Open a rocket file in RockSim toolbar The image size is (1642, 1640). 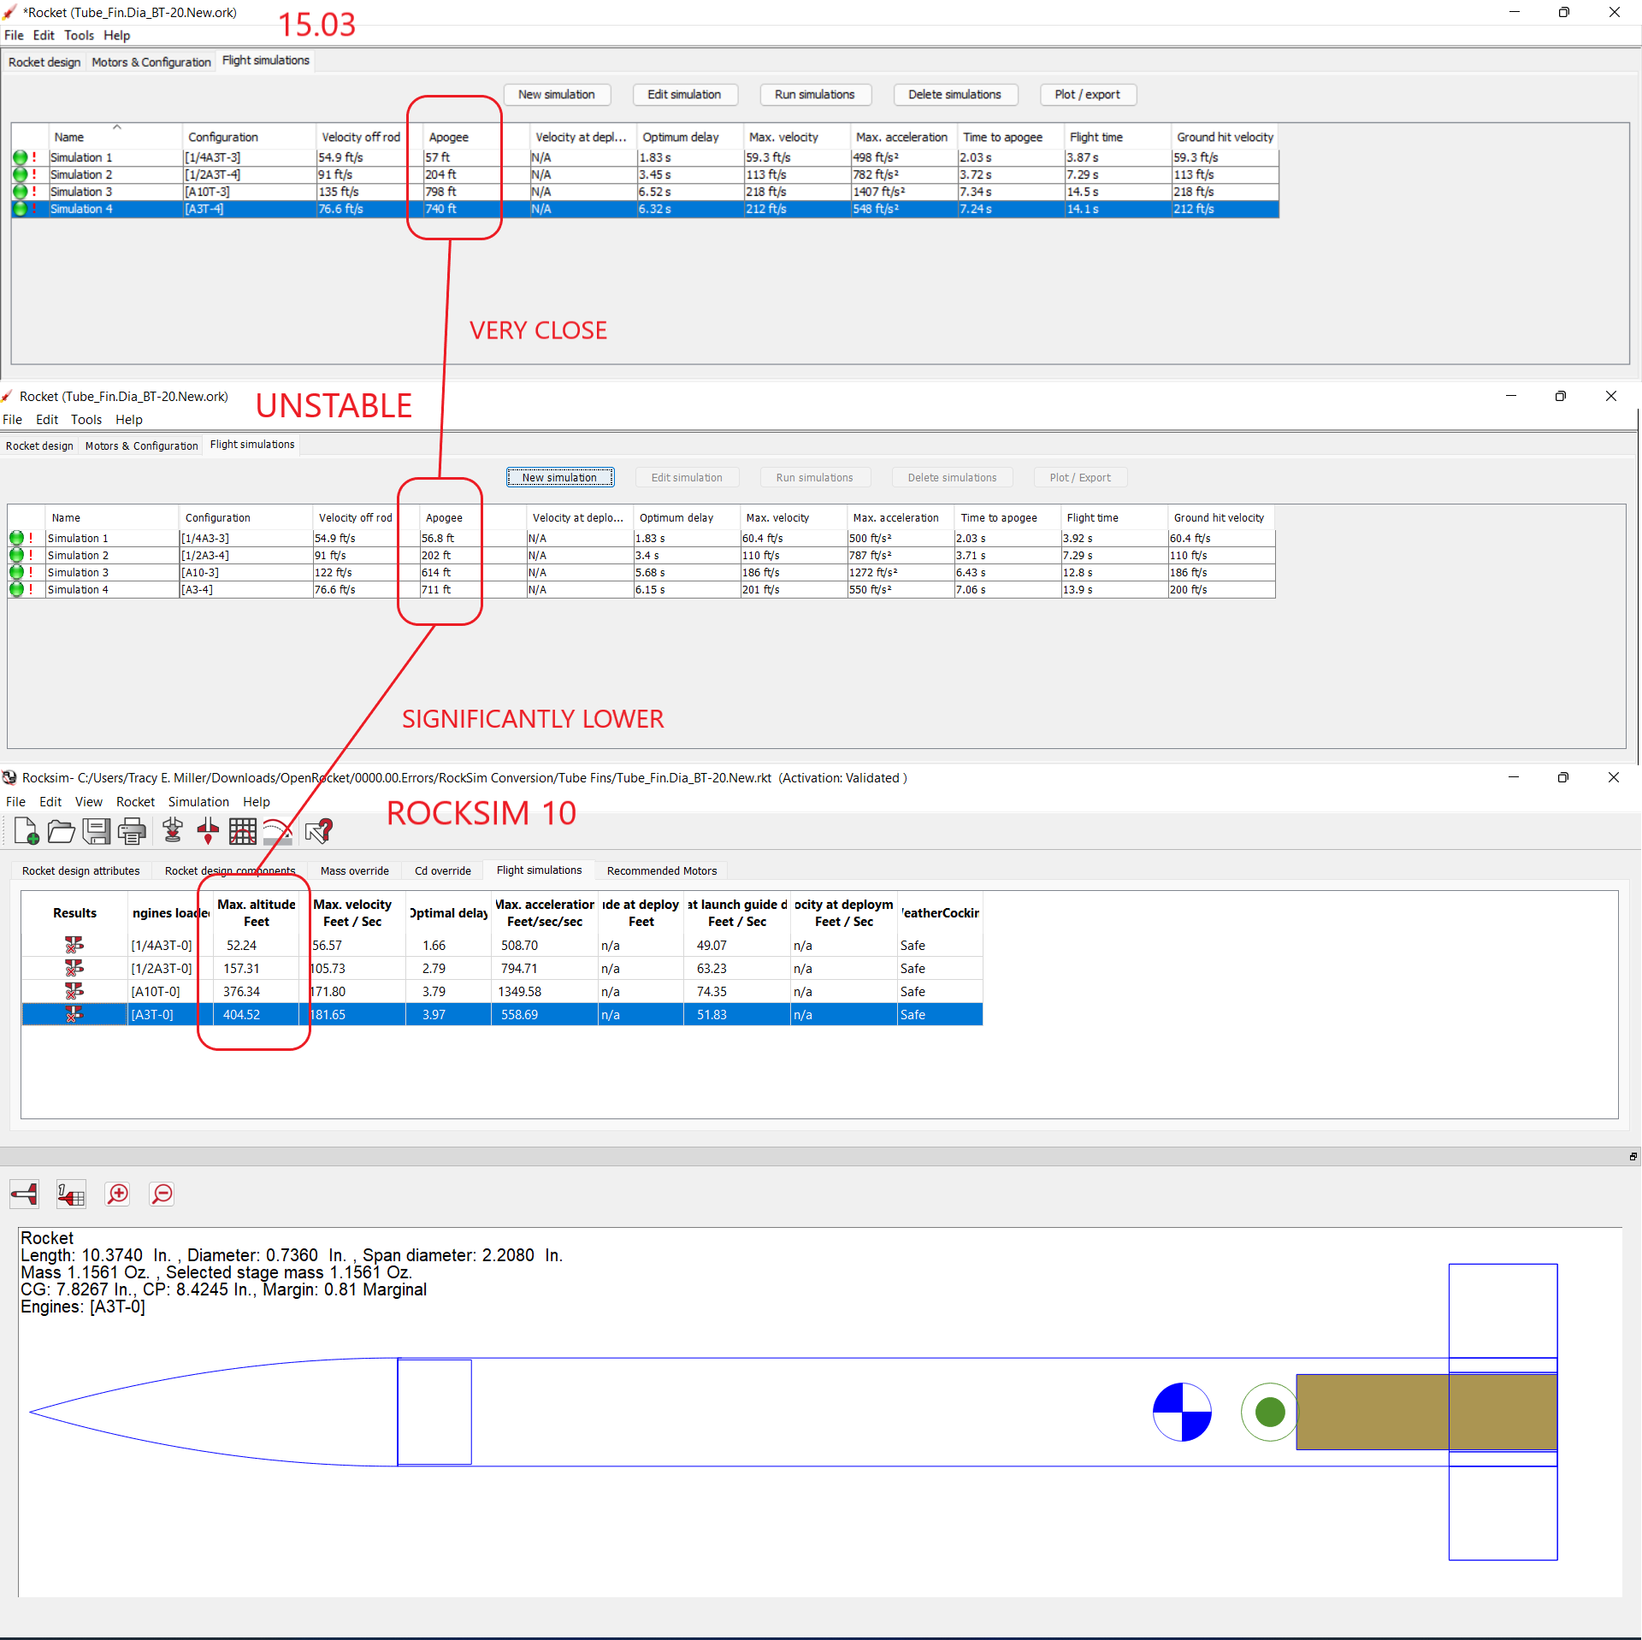tap(60, 830)
